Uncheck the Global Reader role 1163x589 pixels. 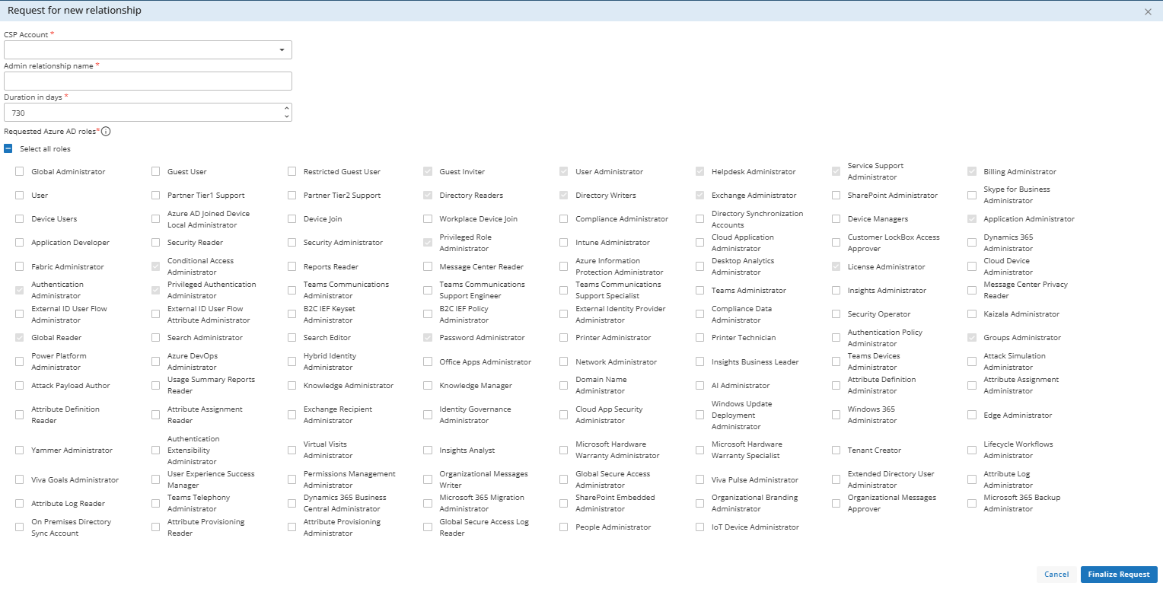click(x=19, y=337)
